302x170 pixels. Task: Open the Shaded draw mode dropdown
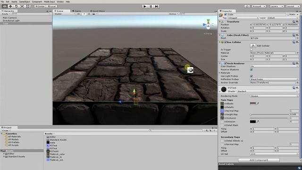point(64,14)
